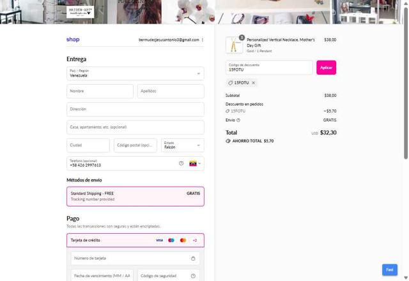Click the Maiden-Art store logo in banner
Viewport: 409px width, 281px height.
[80, 12]
